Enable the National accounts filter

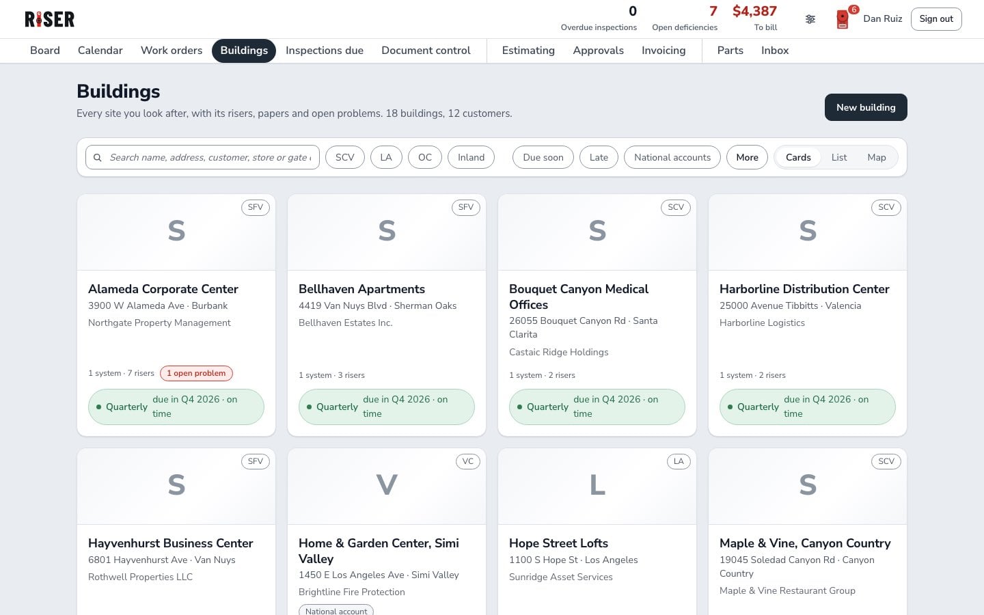pyautogui.click(x=672, y=157)
